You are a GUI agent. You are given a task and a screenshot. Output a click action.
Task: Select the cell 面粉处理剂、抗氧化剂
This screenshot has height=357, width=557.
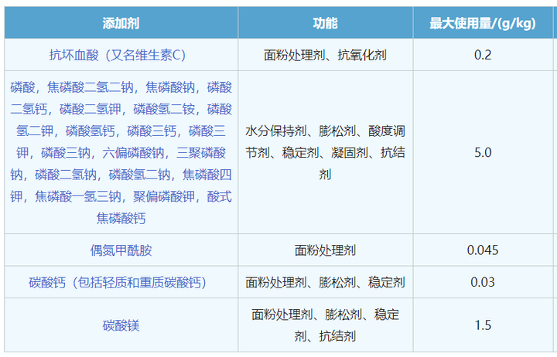click(x=326, y=55)
